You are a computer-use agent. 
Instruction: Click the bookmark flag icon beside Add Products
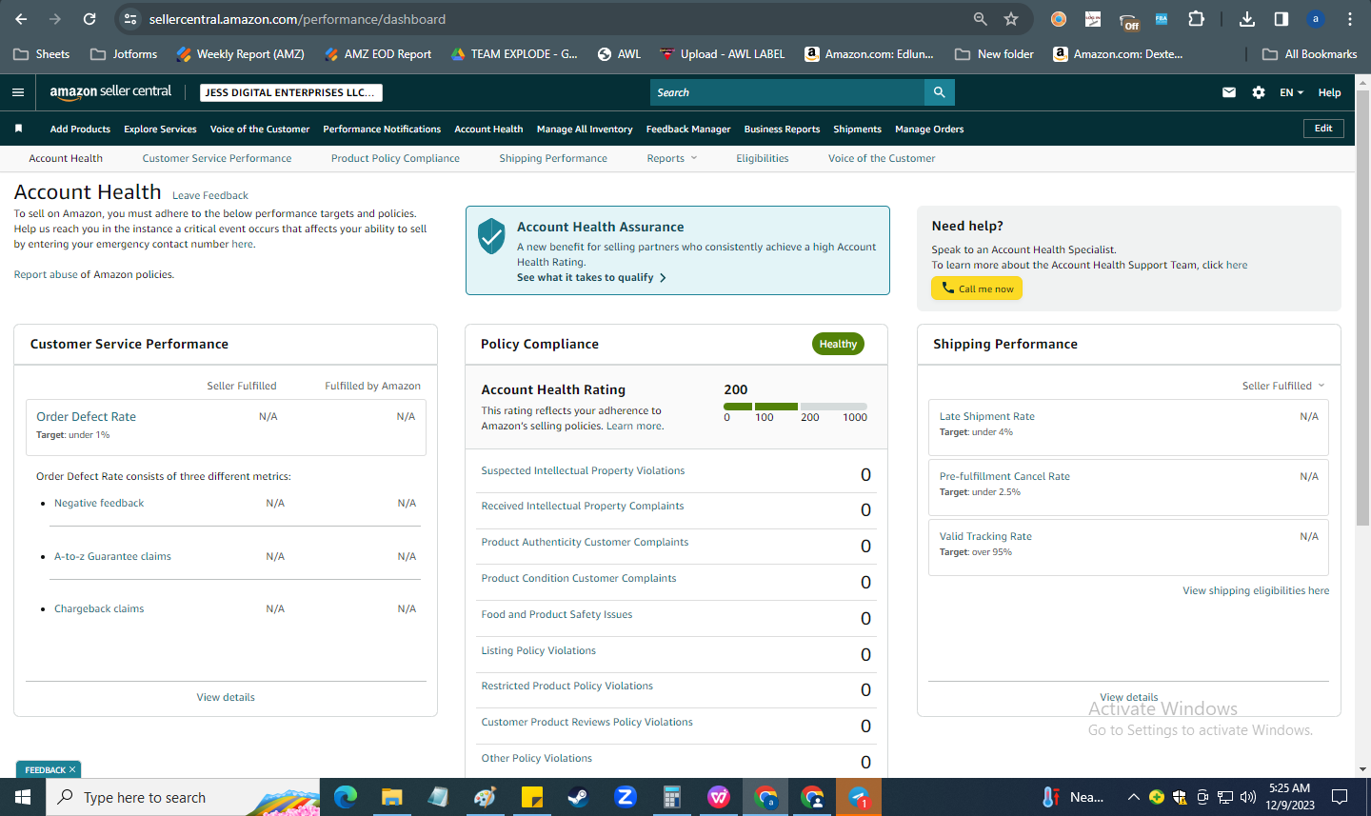point(18,129)
